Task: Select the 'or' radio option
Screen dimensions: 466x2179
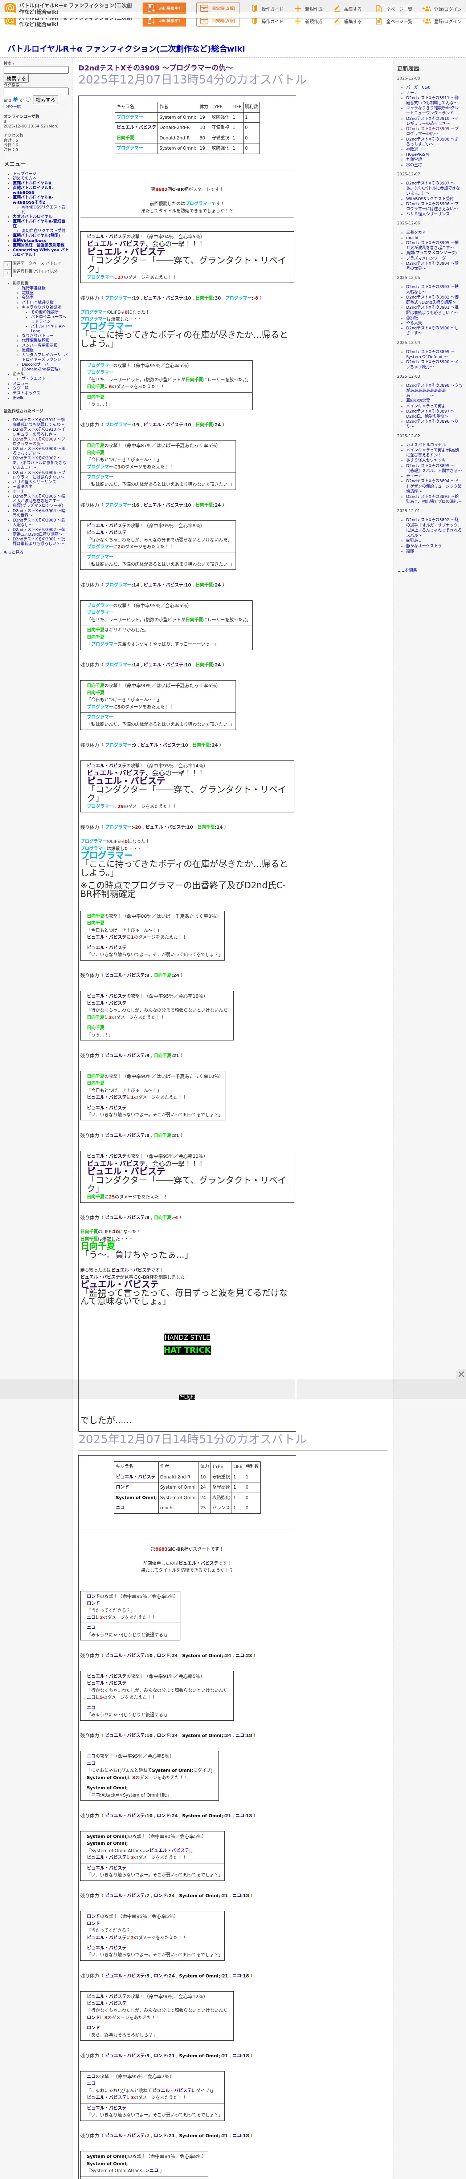Action: tap(28, 99)
